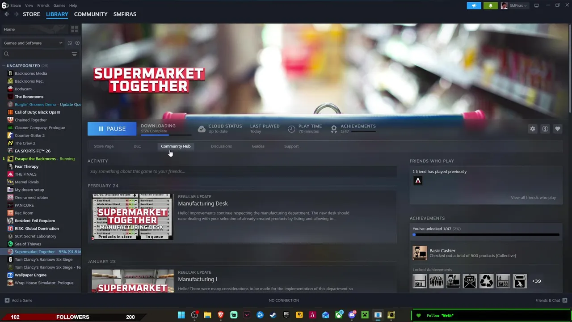Show ready-to-play games only icon
This screenshot has width=572, height=322.
click(x=77, y=43)
